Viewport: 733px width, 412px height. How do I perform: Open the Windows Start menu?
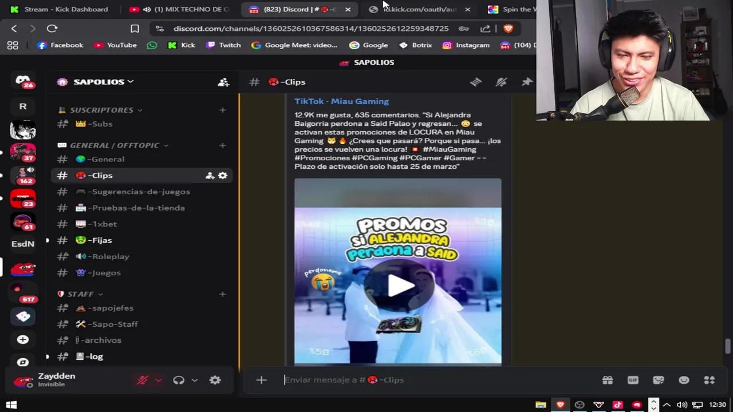coord(11,405)
